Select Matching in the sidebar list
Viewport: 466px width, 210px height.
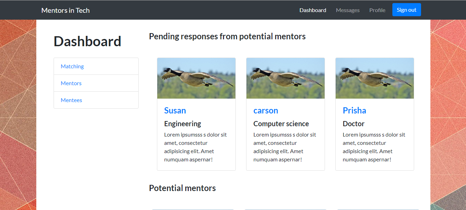point(72,66)
